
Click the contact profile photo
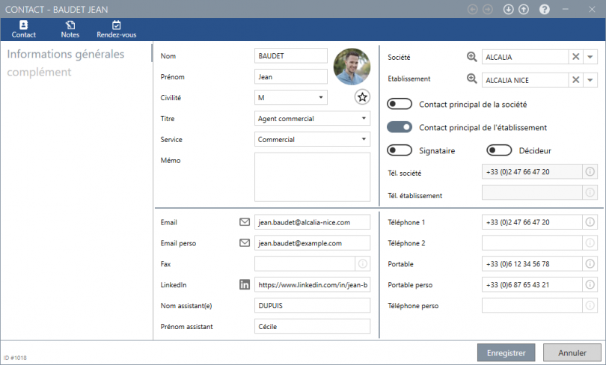352,67
